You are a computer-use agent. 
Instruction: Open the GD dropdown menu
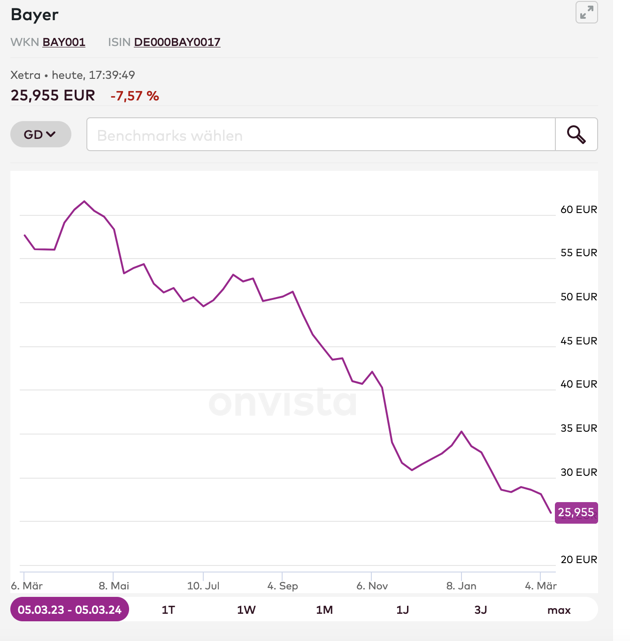(40, 135)
